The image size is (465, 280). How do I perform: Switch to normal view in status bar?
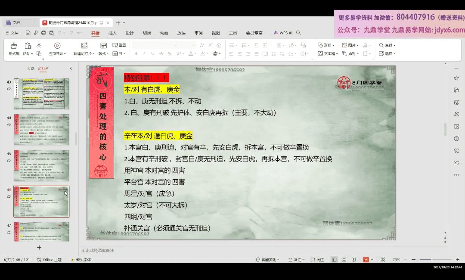334,260
